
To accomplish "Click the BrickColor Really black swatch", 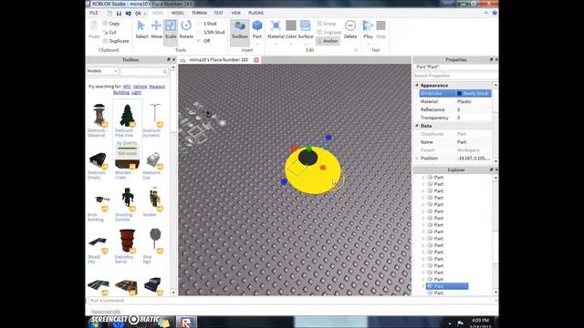I will [459, 93].
